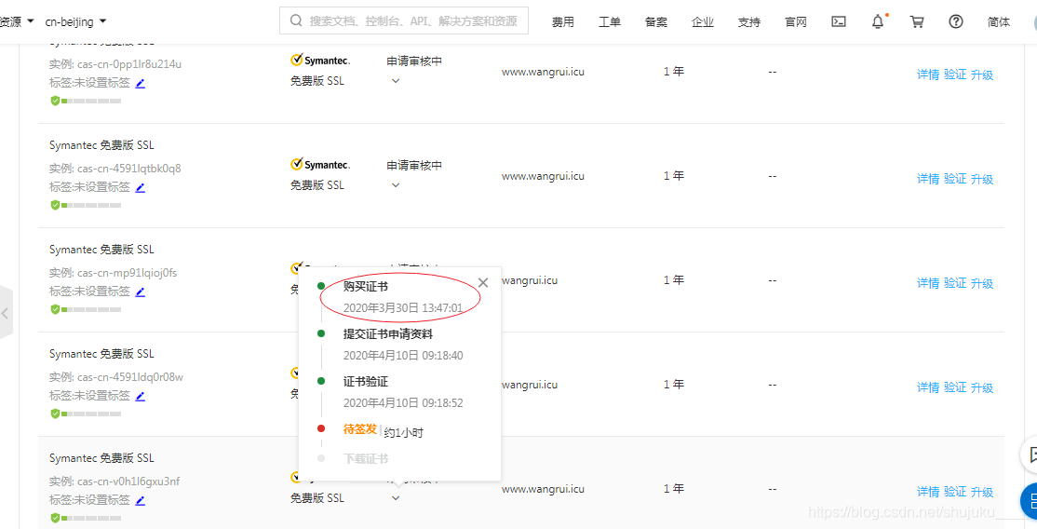Open the 支持 menu
The image size is (1037, 529).
(748, 21)
